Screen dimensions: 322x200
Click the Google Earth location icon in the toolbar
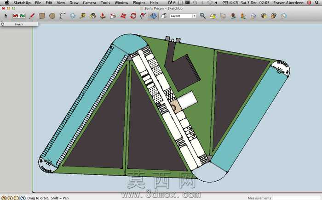click(x=223, y=16)
